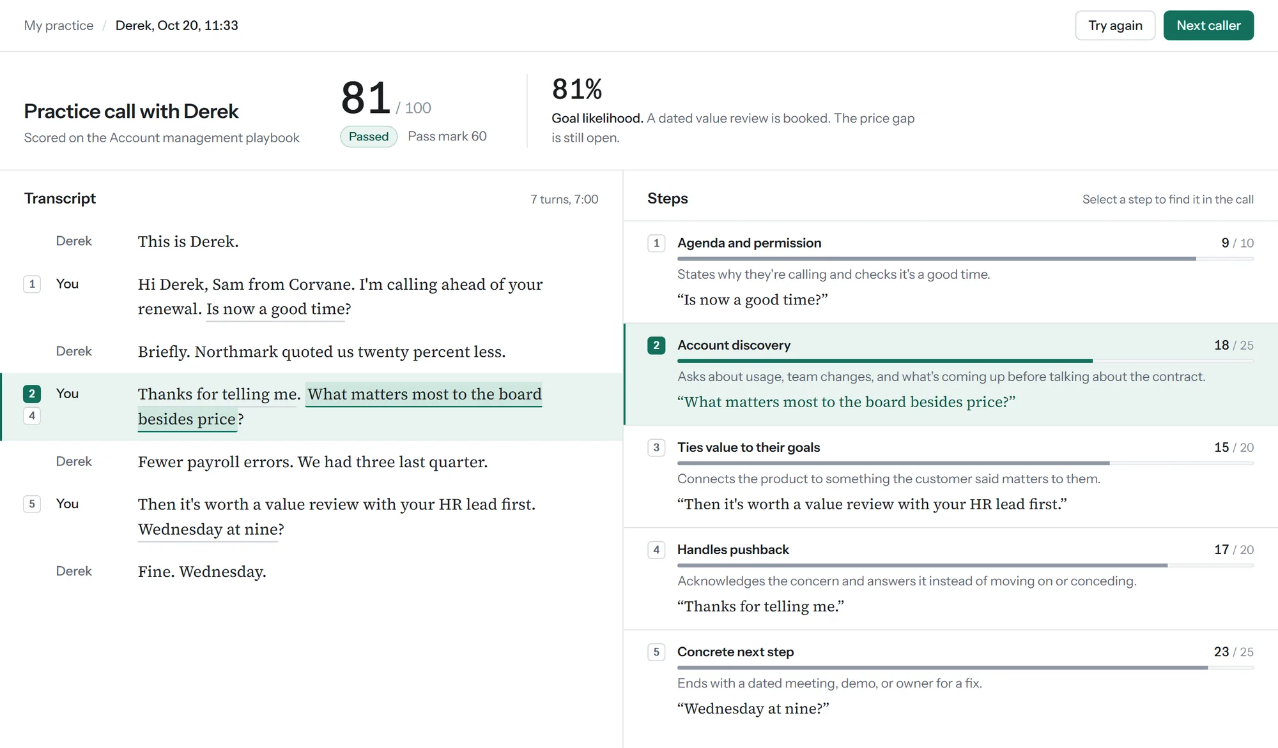The image size is (1278, 748).
Task: Click the underlined phrase 'Is now a good time?' in transcript
Action: [279, 310]
